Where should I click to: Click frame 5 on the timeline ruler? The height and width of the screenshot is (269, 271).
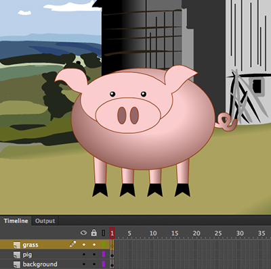pos(129,233)
